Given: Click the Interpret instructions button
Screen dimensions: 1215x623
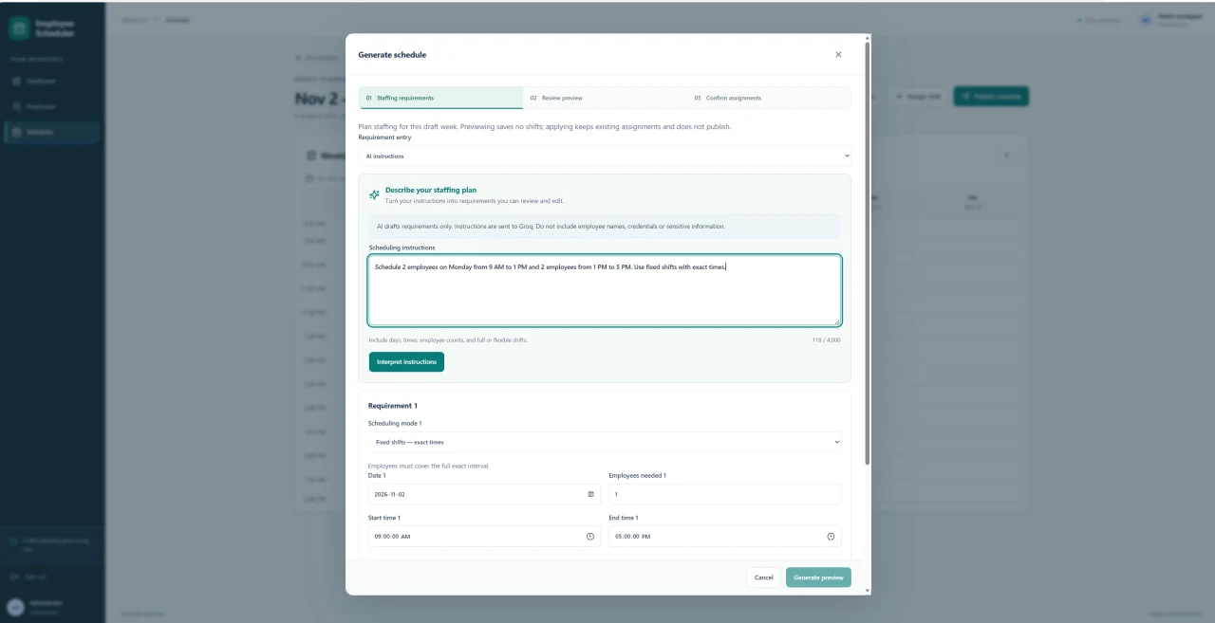Looking at the screenshot, I should point(406,362).
